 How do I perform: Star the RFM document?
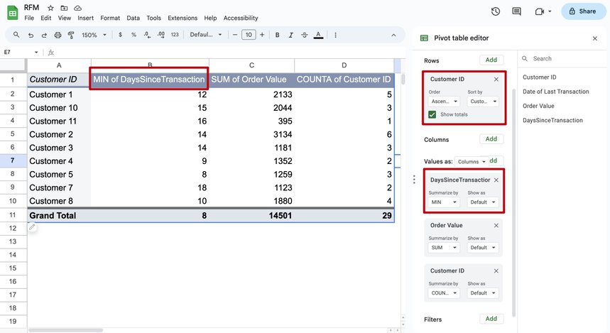[x=50, y=8]
